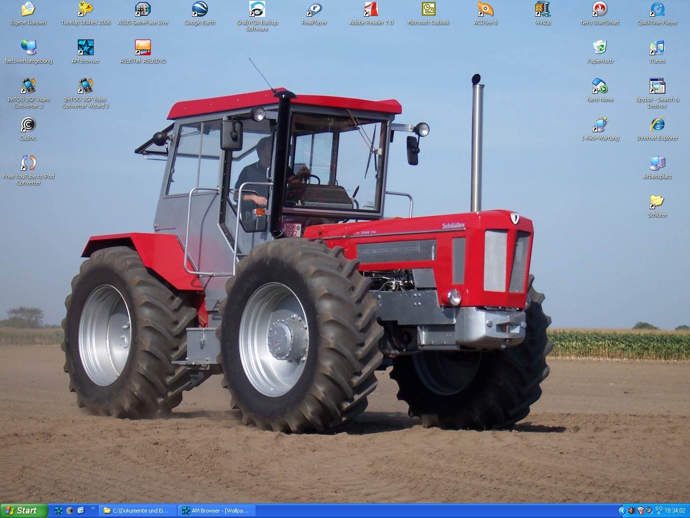Open the Start menu
This screenshot has height=518, width=690.
click(24, 511)
